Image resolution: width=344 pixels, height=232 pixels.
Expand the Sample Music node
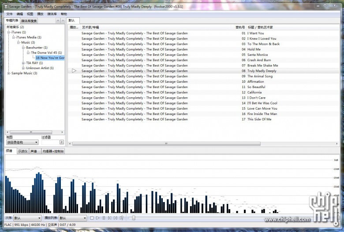(8, 73)
